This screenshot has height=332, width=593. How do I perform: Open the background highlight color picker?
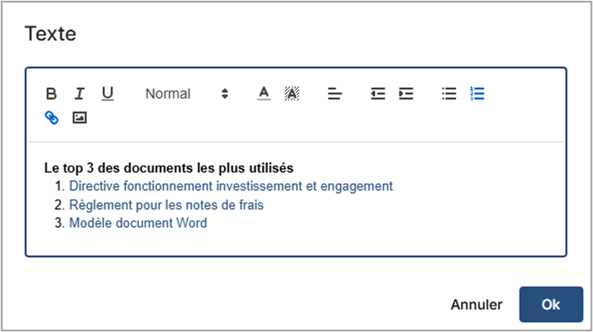tap(292, 94)
